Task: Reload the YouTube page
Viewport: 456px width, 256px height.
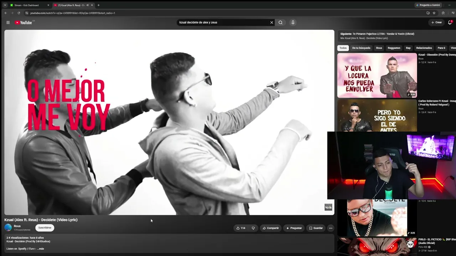Action: pyautogui.click(x=19, y=13)
